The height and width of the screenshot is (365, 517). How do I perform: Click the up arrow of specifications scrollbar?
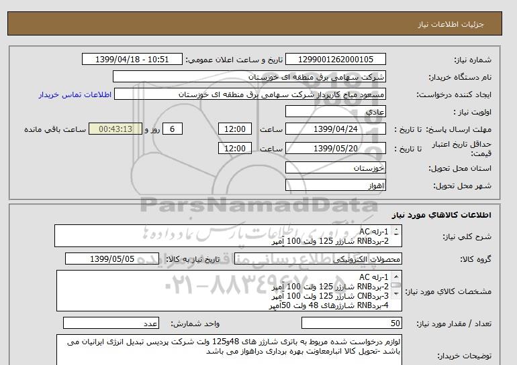click(x=396, y=277)
